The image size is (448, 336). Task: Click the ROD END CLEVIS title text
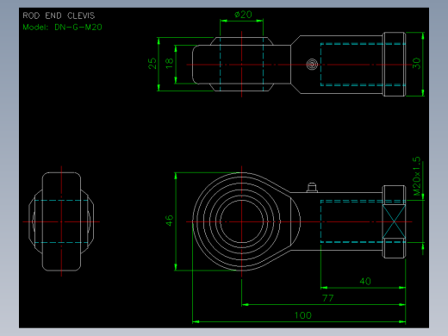pyautogui.click(x=59, y=16)
